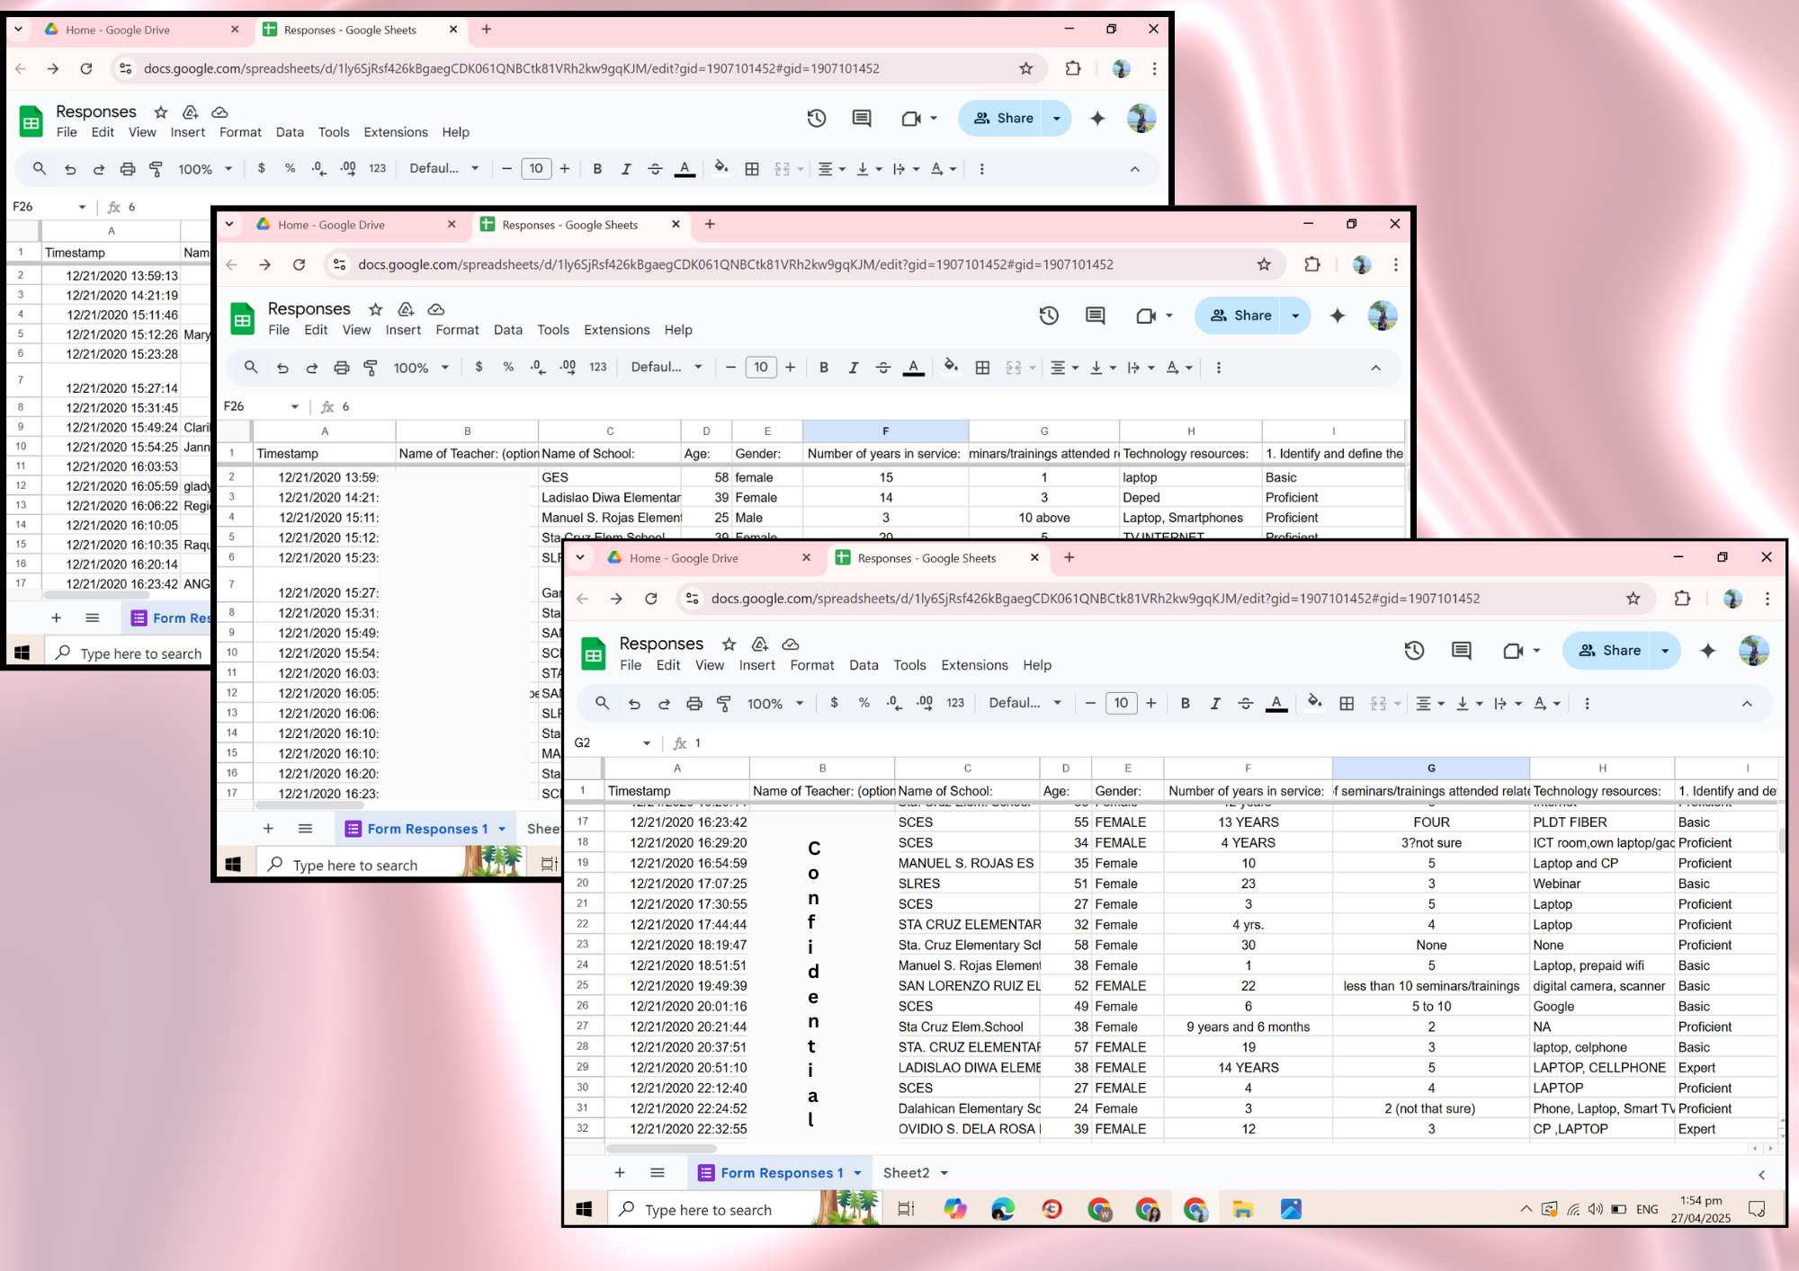Toggle strikethrough formatting in front window toolbar
1799x1271 pixels.
(x=1245, y=704)
